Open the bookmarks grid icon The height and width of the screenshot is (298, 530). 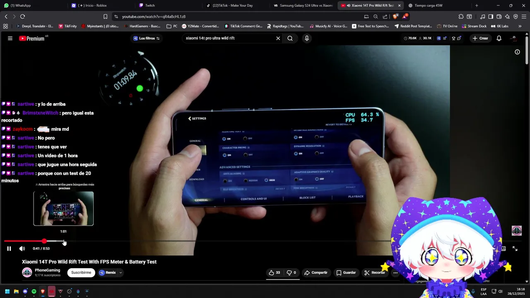click(x=5, y=26)
